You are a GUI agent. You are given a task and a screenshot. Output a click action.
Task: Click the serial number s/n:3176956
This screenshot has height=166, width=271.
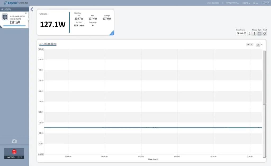[x=16, y=19]
